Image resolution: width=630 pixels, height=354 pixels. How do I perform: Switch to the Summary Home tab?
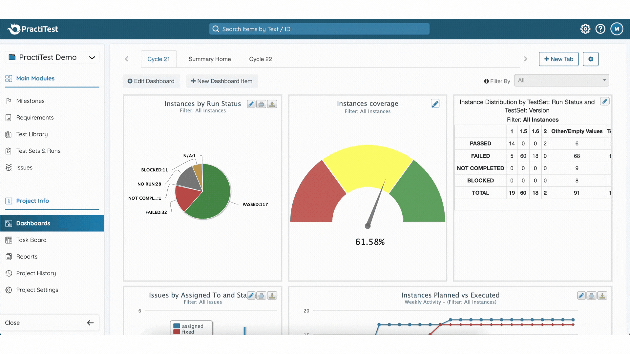(209, 59)
